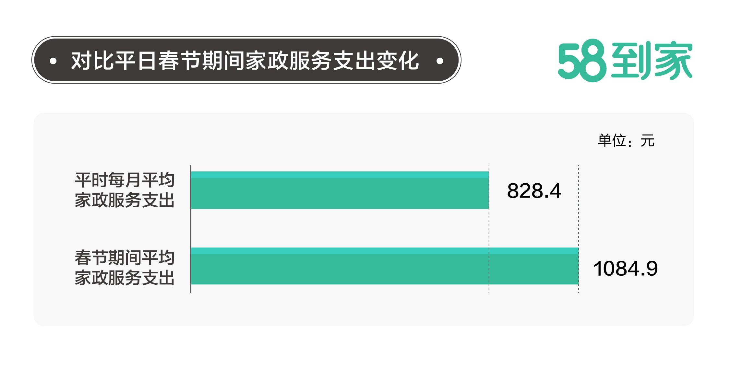Select the green bar for 春节期间 spending
730x367 pixels.
click(x=384, y=269)
